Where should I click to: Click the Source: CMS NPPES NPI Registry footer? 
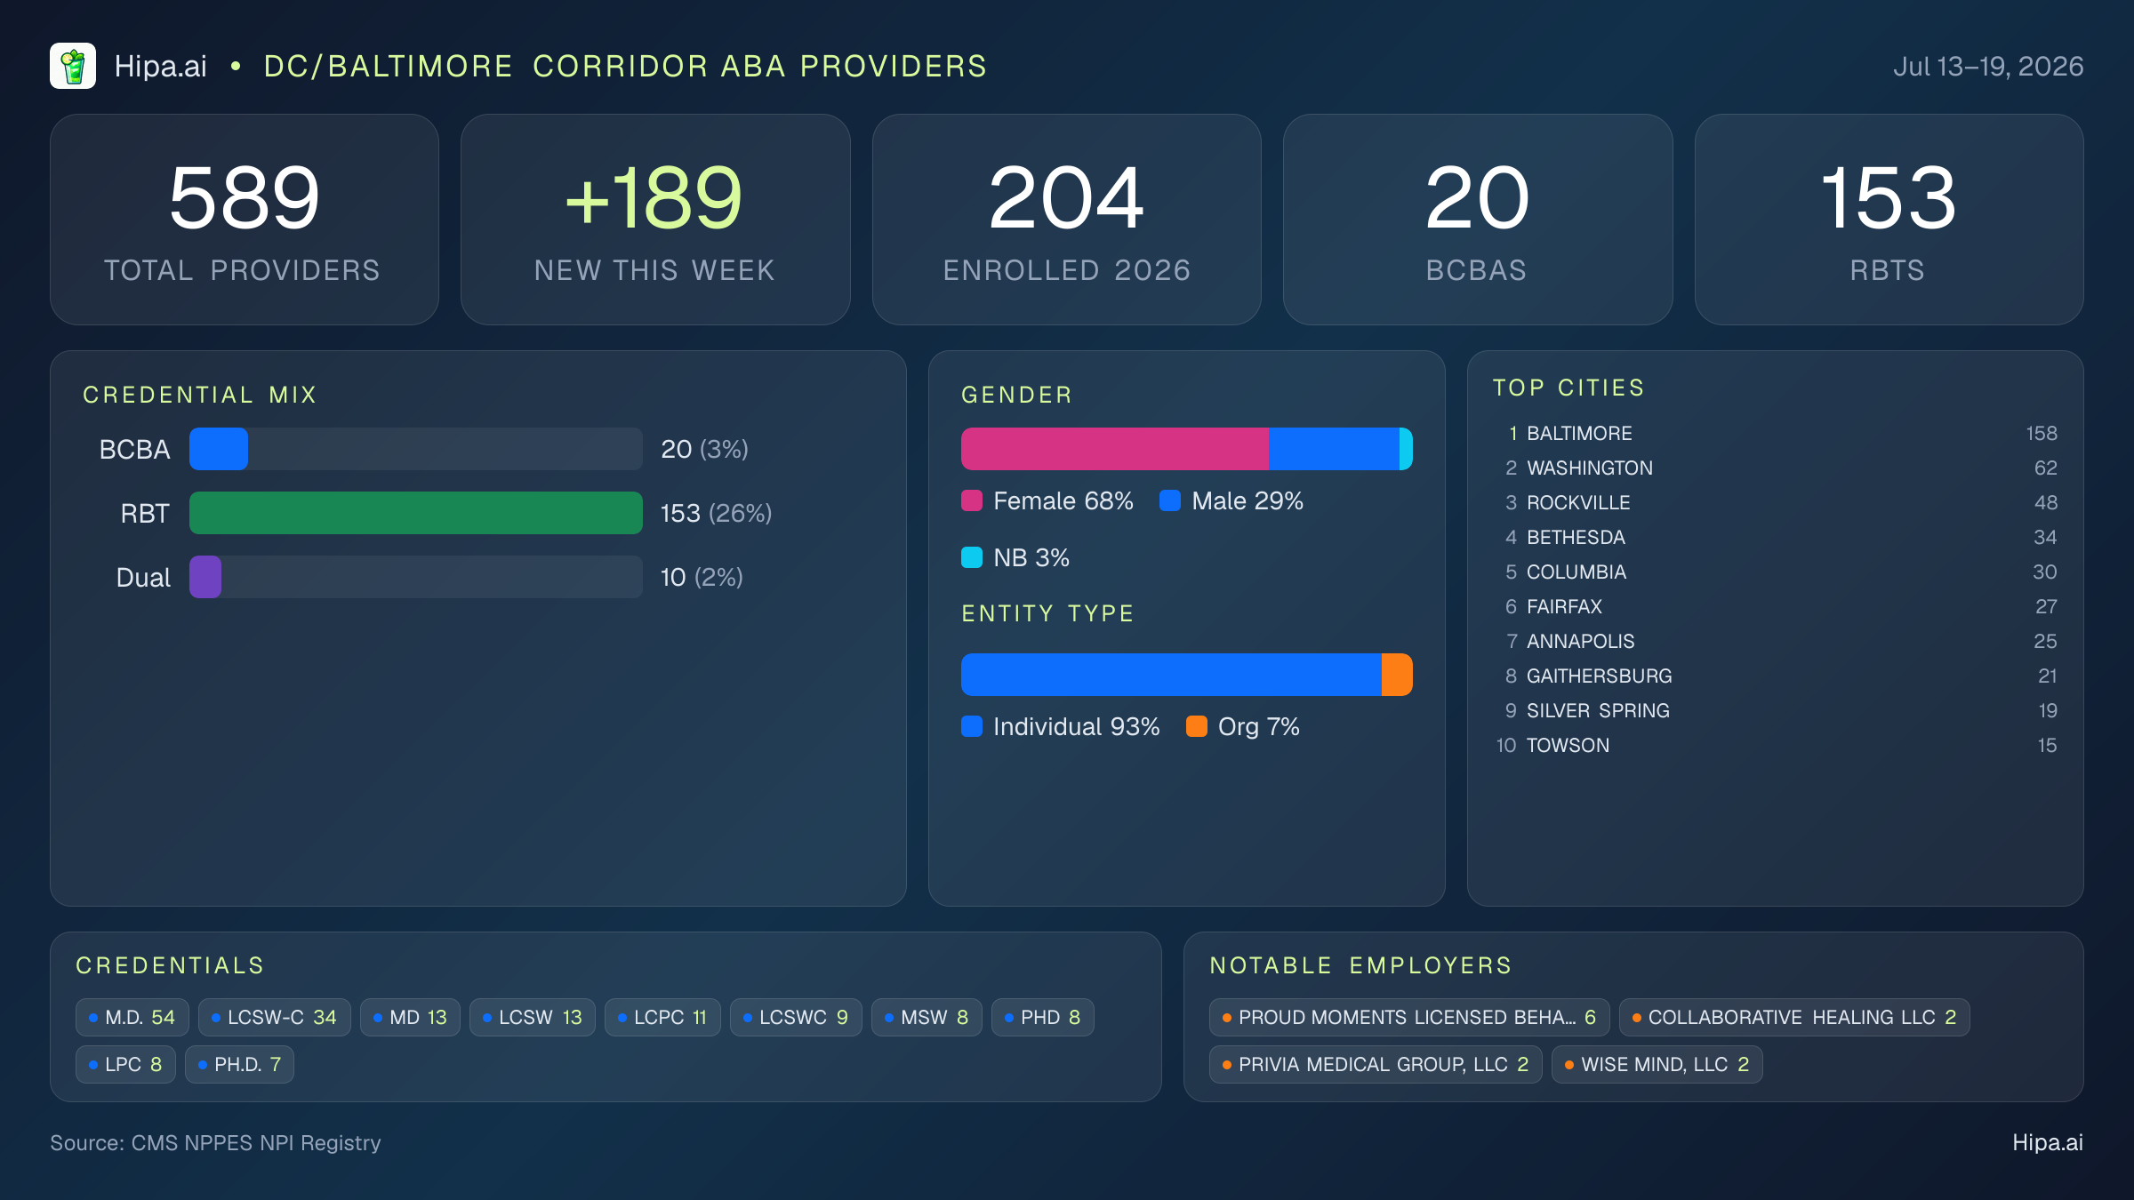[x=215, y=1142]
